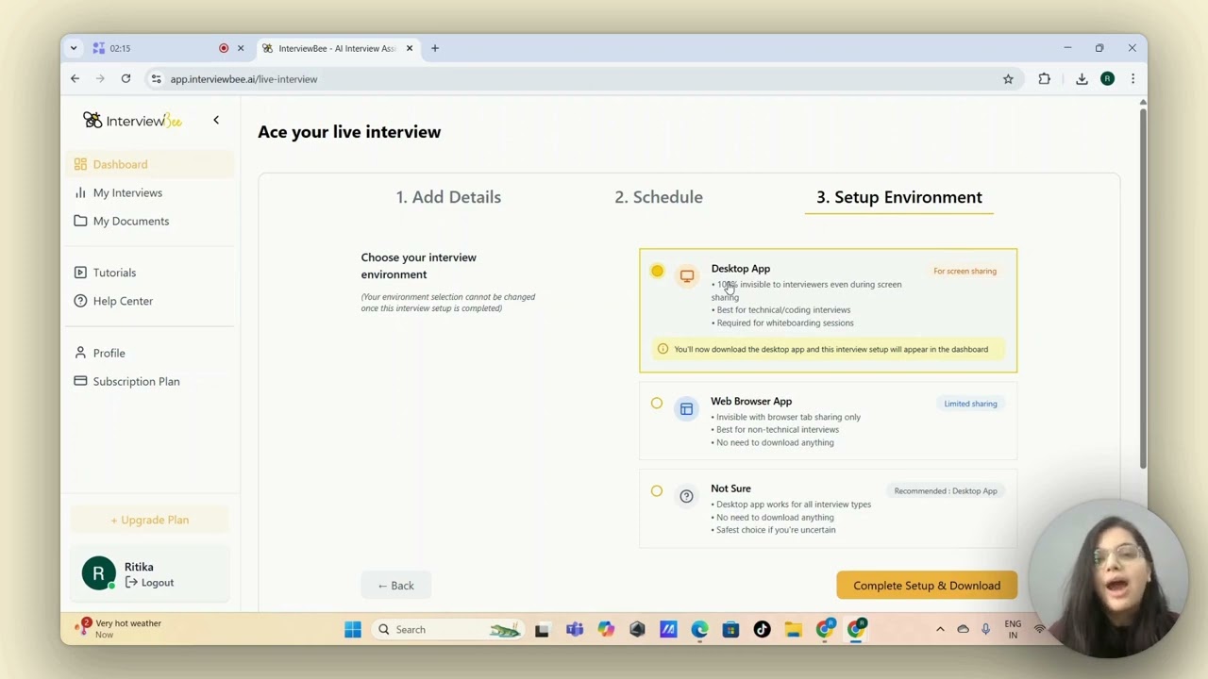Close the 02:15 recording tab

coord(241,48)
